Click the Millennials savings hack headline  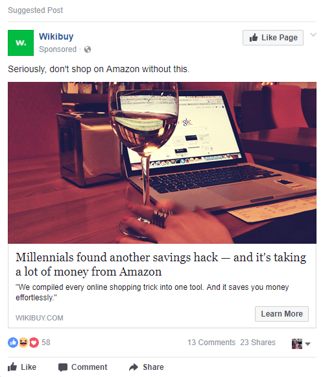[x=161, y=265]
